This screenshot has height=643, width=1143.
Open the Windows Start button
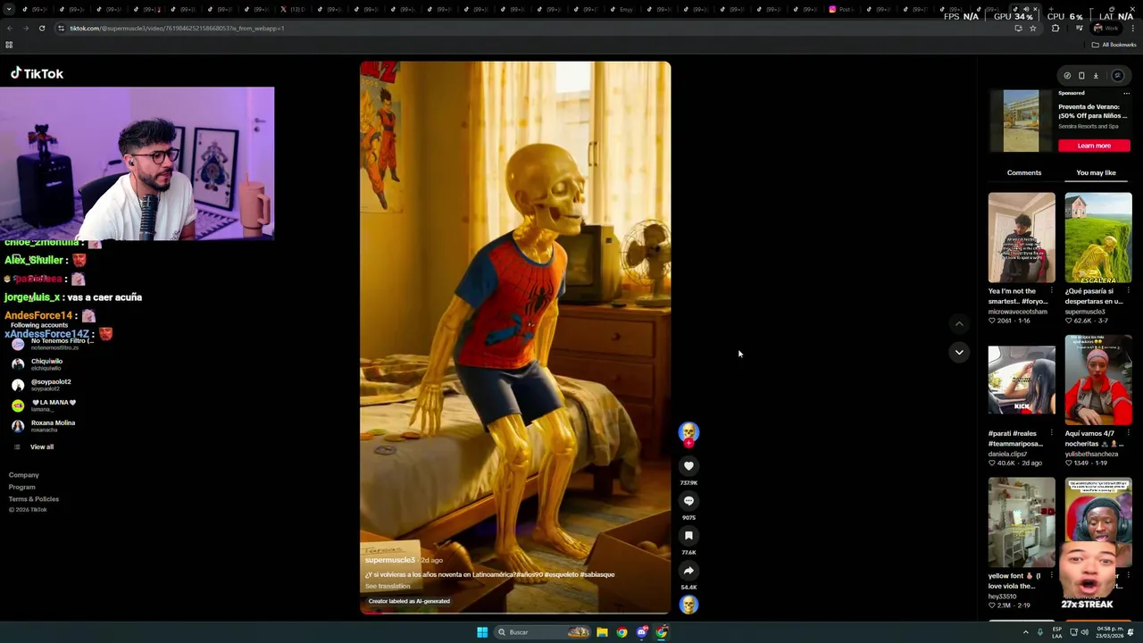click(482, 632)
